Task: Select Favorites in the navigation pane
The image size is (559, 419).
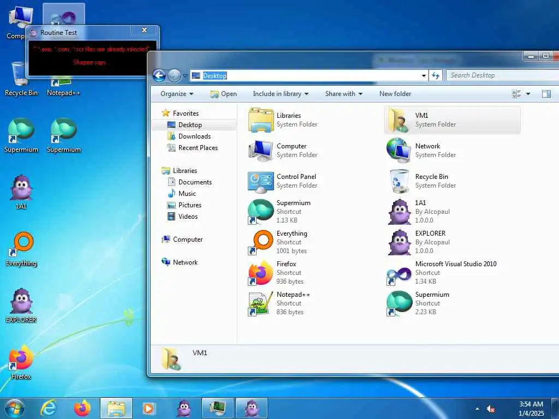Action: click(180, 113)
